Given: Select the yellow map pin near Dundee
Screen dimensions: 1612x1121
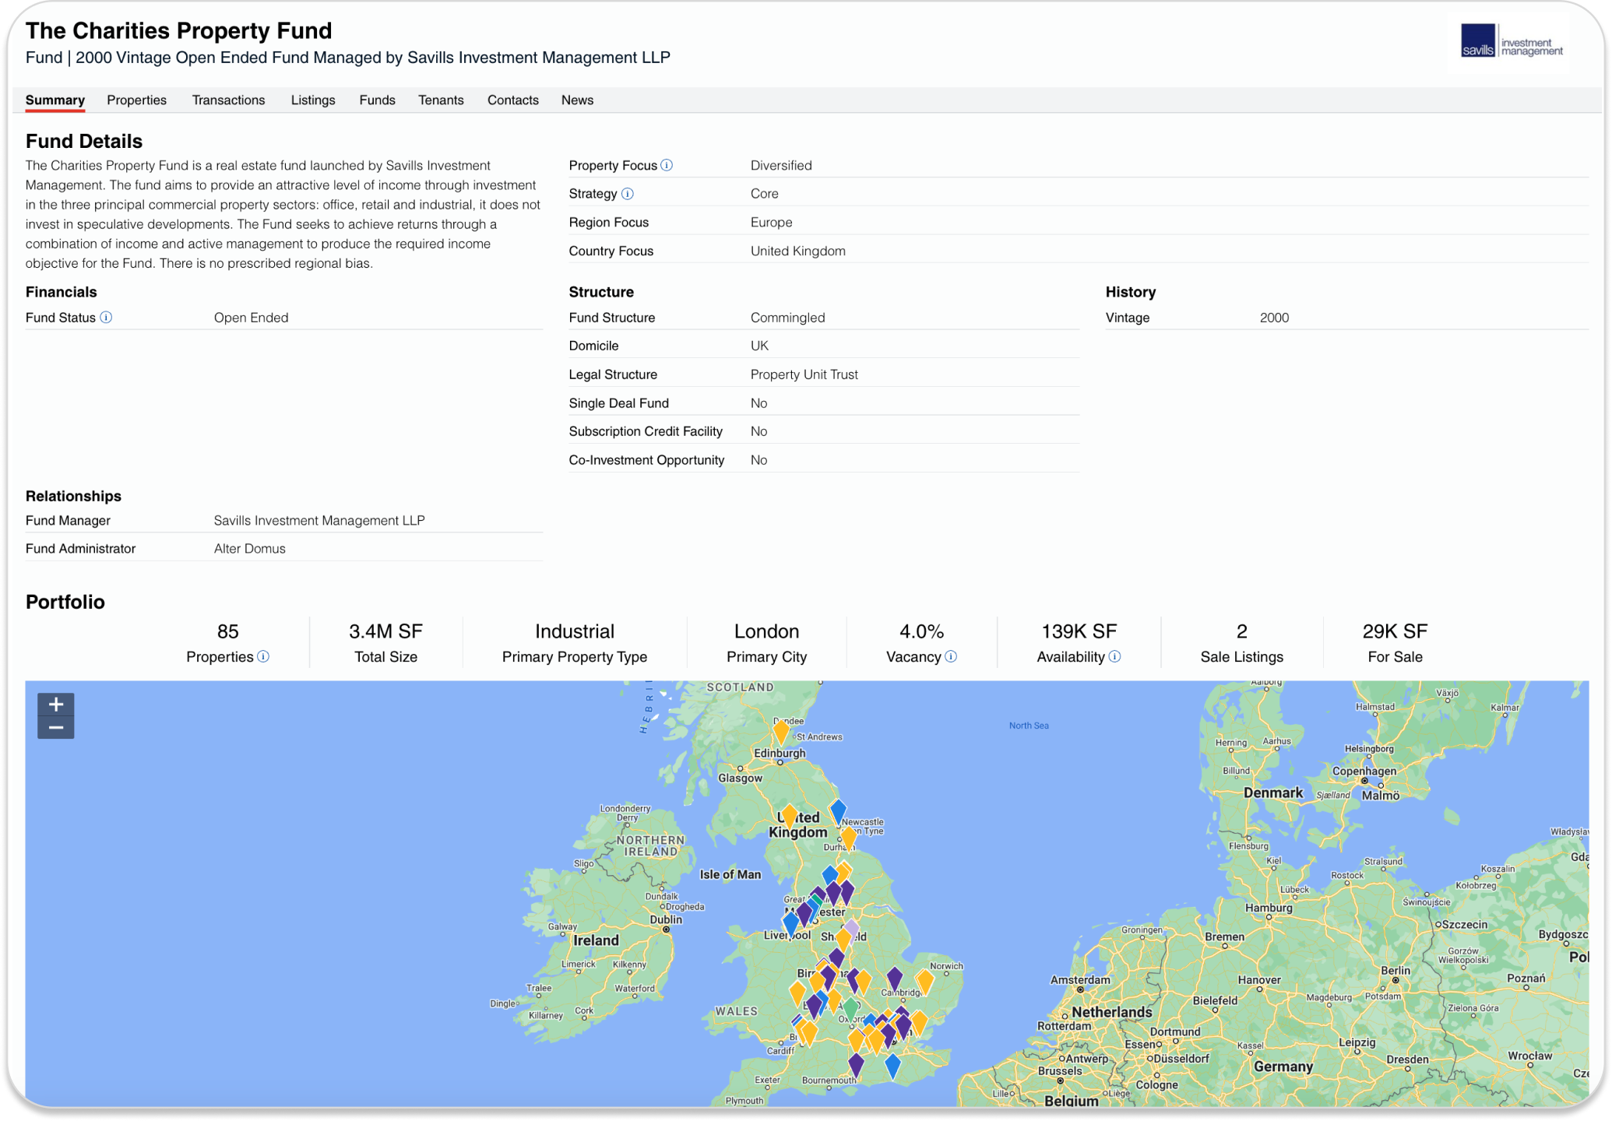Looking at the screenshot, I should 781,731.
